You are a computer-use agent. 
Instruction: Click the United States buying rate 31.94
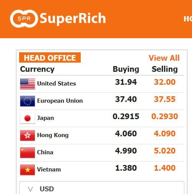point(126,82)
